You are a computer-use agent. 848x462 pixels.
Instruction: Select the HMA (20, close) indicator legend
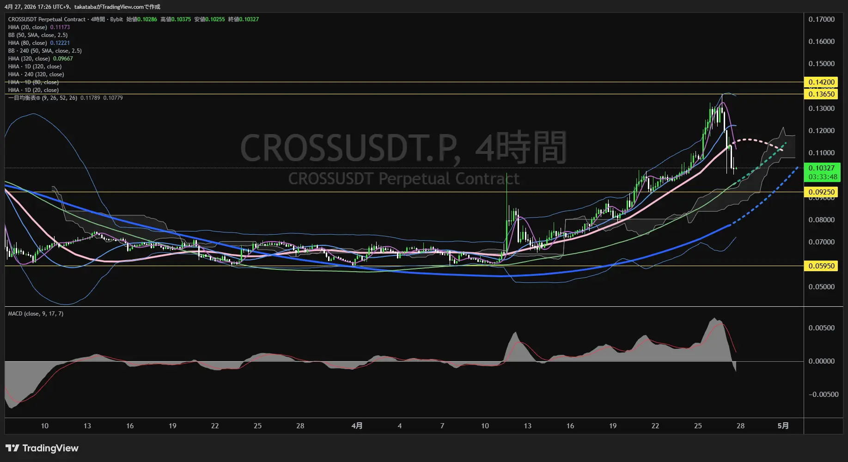(x=27, y=27)
